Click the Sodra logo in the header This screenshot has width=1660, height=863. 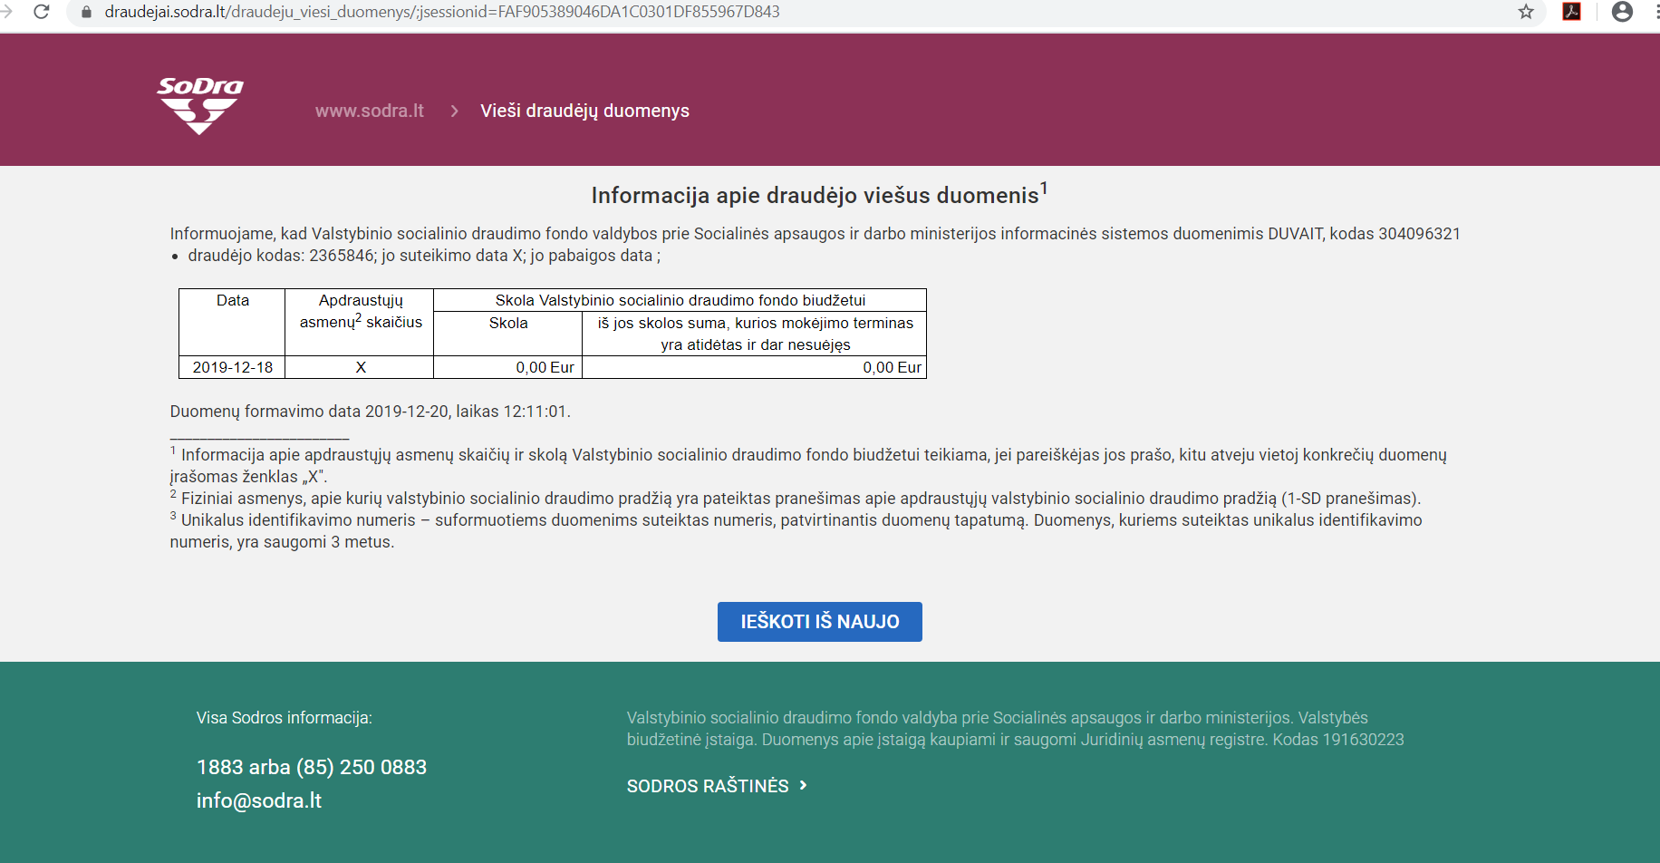pos(200,105)
